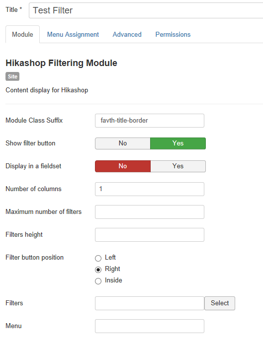Open the Permissions tab
Viewport: 263px width, 343px height.
click(x=173, y=34)
